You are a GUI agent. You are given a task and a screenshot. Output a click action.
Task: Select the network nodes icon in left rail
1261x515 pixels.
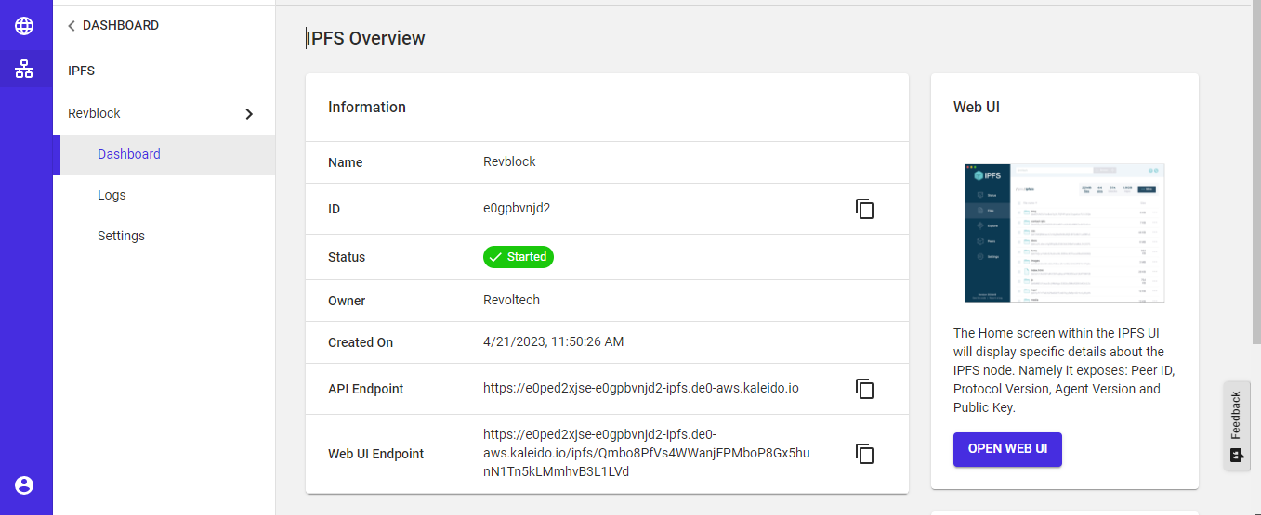point(24,69)
